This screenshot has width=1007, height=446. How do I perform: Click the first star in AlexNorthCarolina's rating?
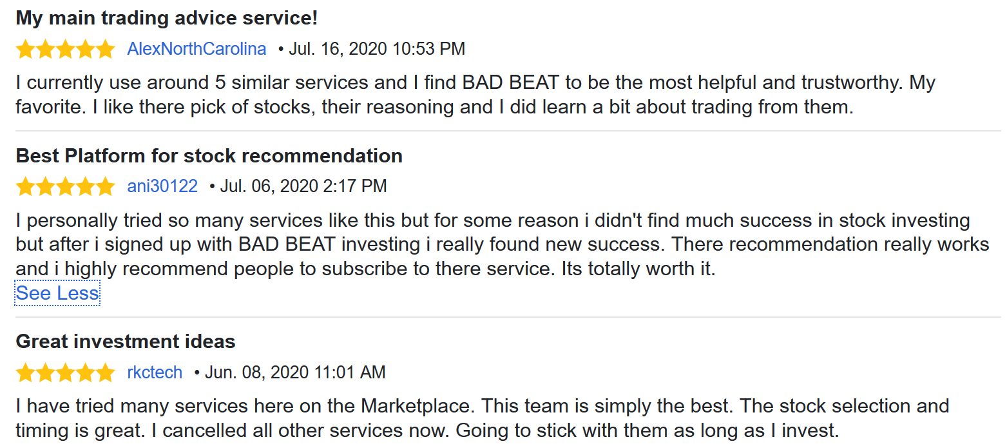tap(26, 49)
